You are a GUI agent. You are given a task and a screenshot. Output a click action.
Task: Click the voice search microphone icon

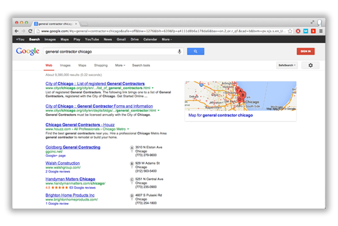(179, 52)
